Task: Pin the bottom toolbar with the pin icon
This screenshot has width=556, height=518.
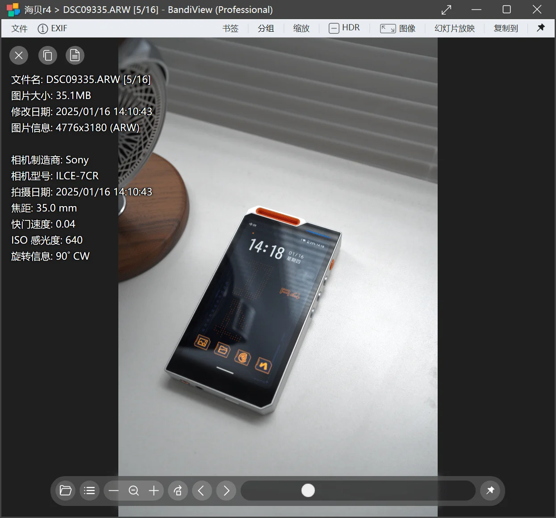Action: click(490, 490)
